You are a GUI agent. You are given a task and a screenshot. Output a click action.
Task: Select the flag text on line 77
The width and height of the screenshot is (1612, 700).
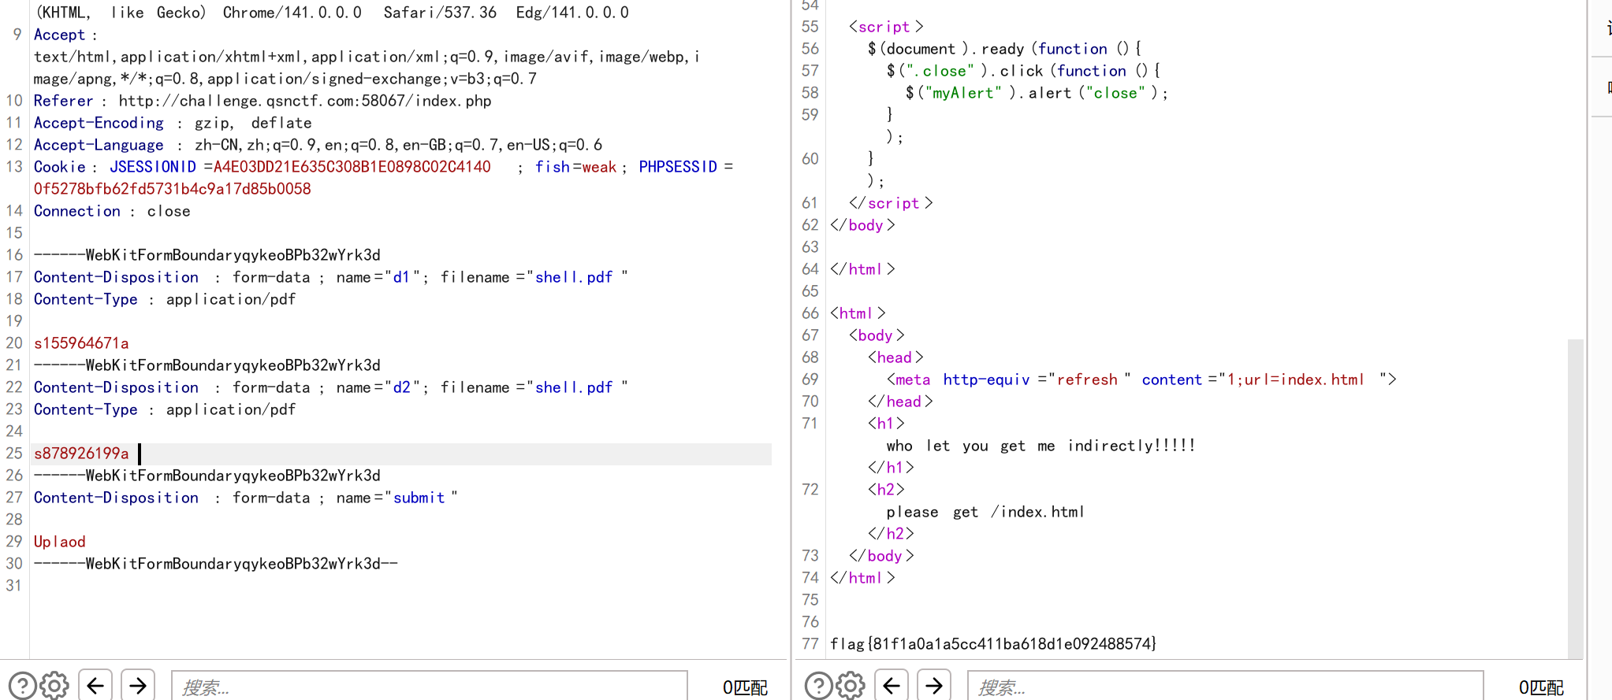tap(993, 644)
